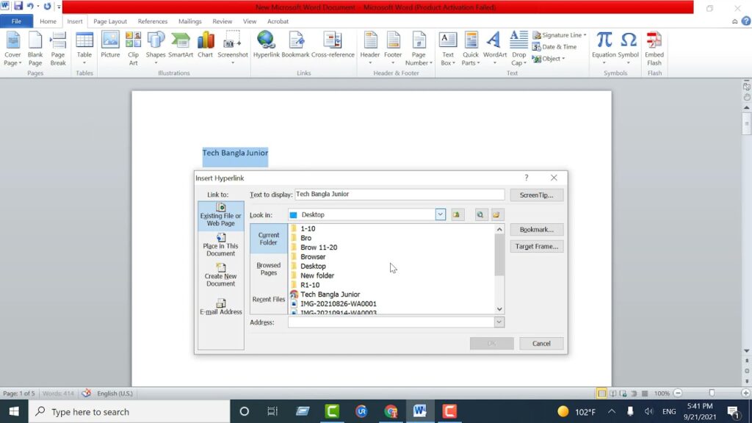Viewport: 752px width, 423px height.
Task: Open Clip Art pane
Action: coord(134,48)
